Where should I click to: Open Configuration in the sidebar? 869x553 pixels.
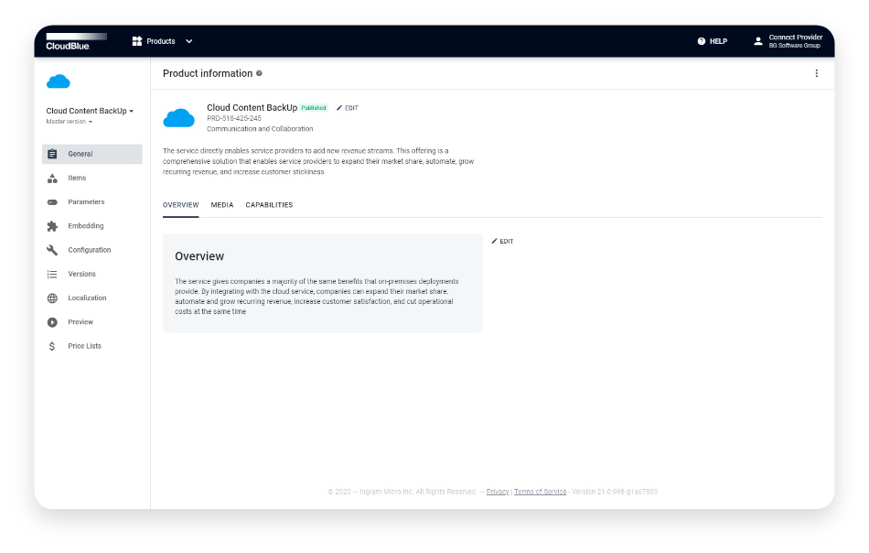(90, 250)
